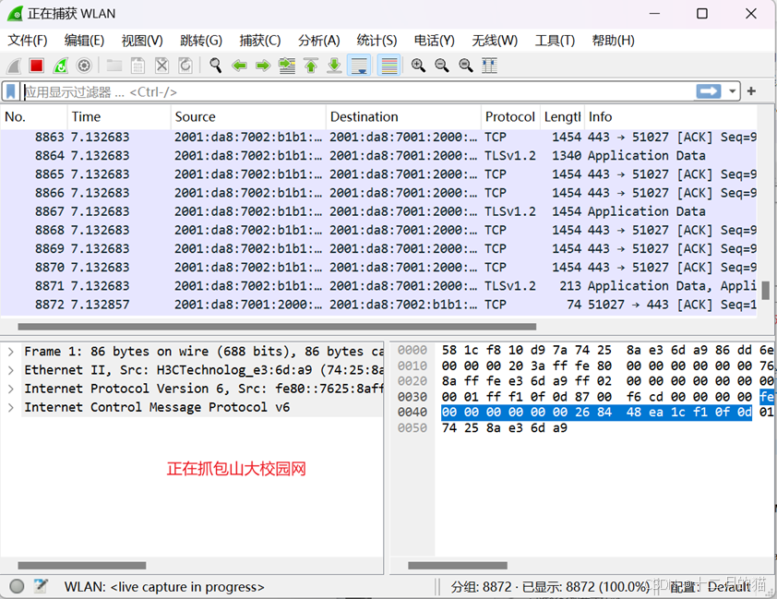Screen dimensions: 777x599
Task: Jump to the last packet
Action: coord(334,66)
